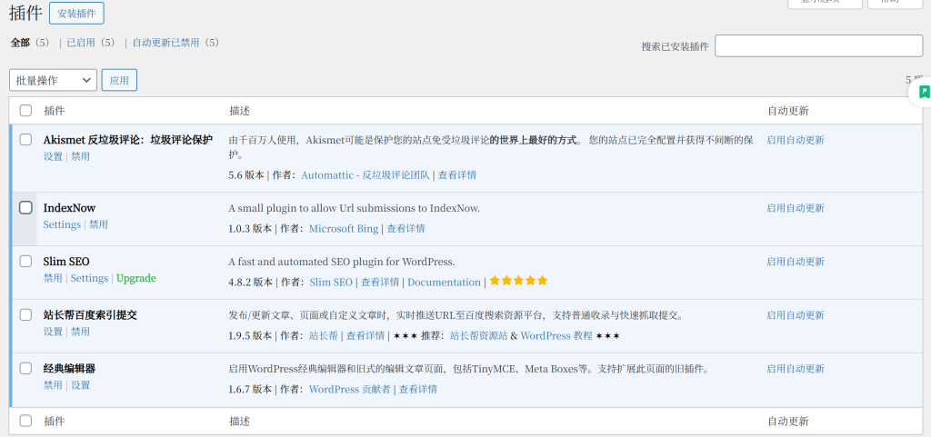Viewport: 931px width, 437px height.
Task: Open IndexNow Settings link
Action: [x=62, y=224]
